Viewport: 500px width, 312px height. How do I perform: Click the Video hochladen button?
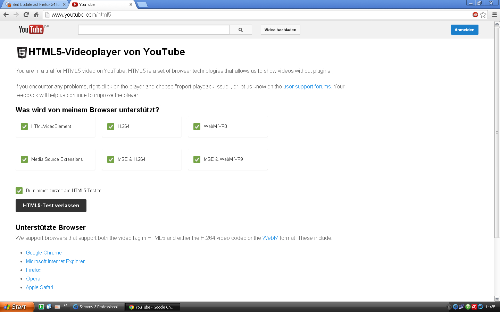281,30
